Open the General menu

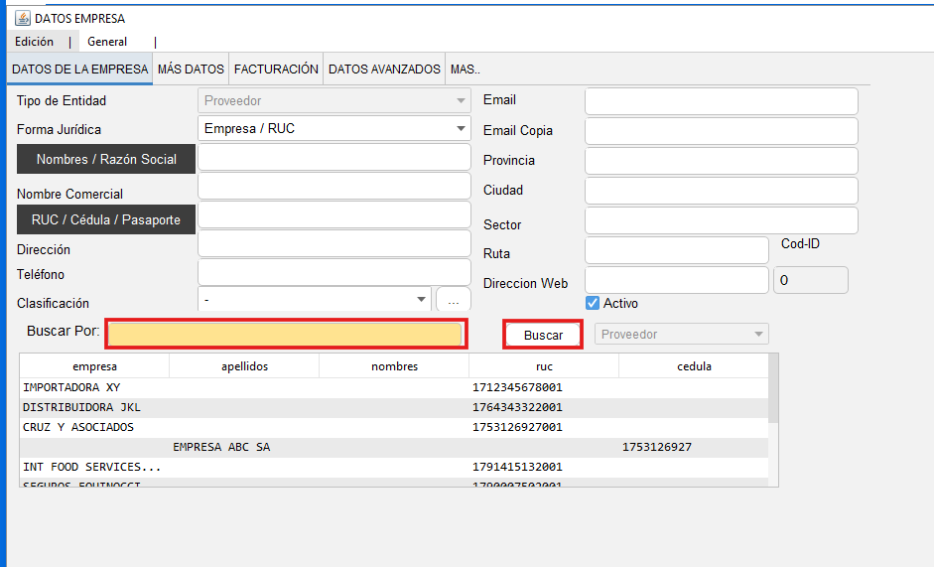[107, 42]
